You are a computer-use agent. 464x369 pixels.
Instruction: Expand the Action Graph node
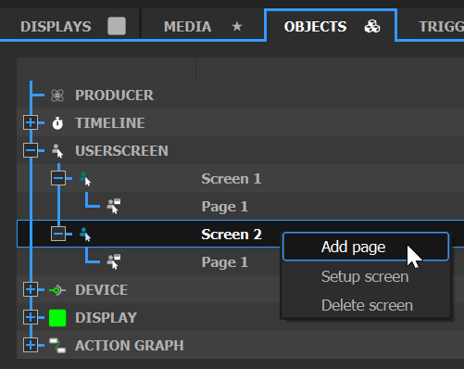[x=31, y=345]
